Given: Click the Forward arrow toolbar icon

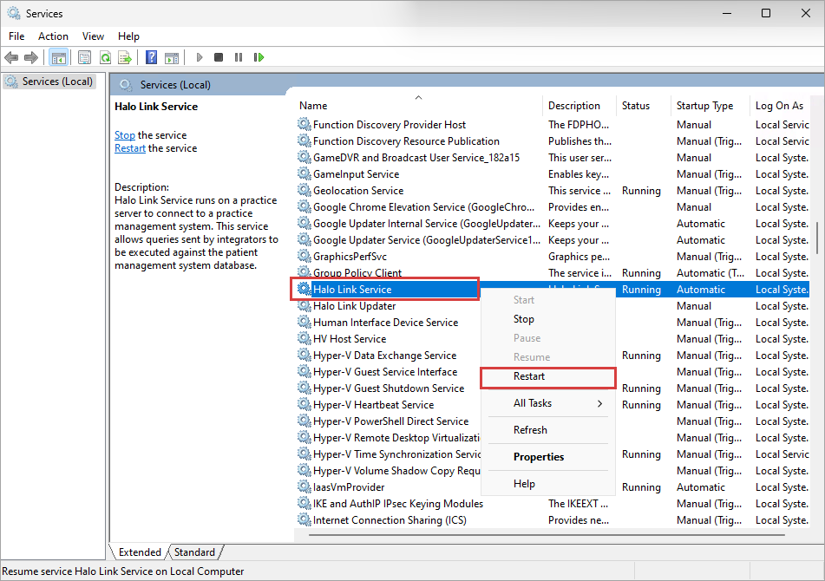Looking at the screenshot, I should click(31, 57).
